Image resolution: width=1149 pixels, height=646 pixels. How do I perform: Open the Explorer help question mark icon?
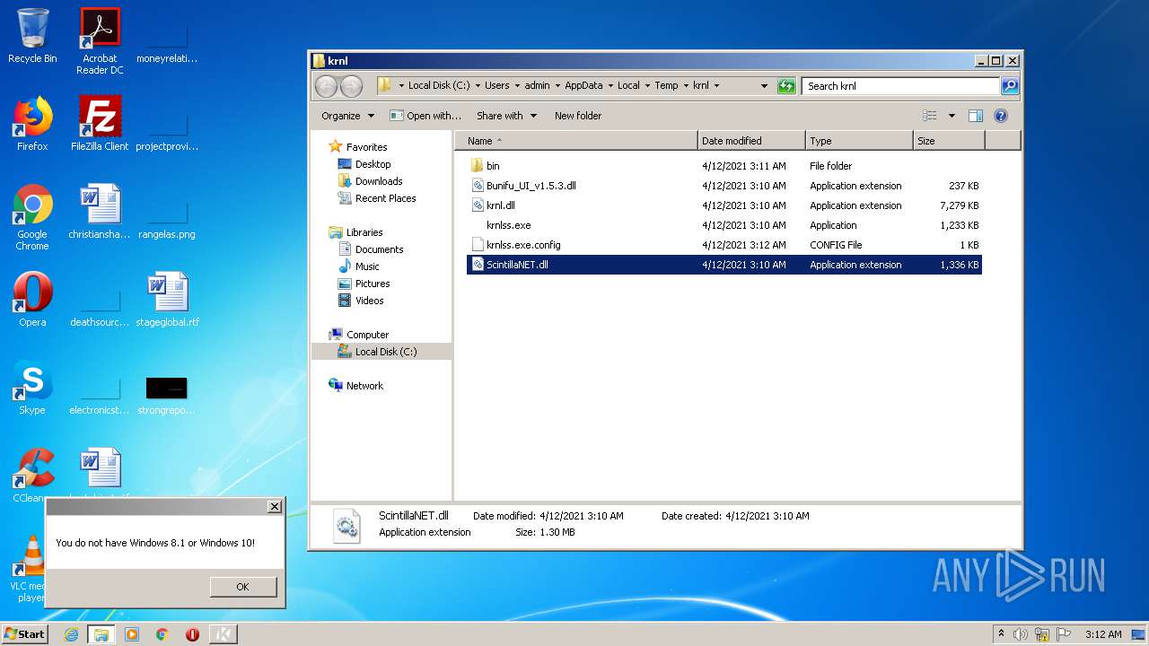click(x=1001, y=116)
